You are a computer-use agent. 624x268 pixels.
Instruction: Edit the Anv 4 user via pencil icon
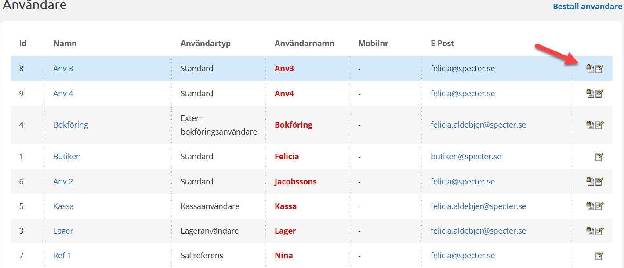click(599, 93)
